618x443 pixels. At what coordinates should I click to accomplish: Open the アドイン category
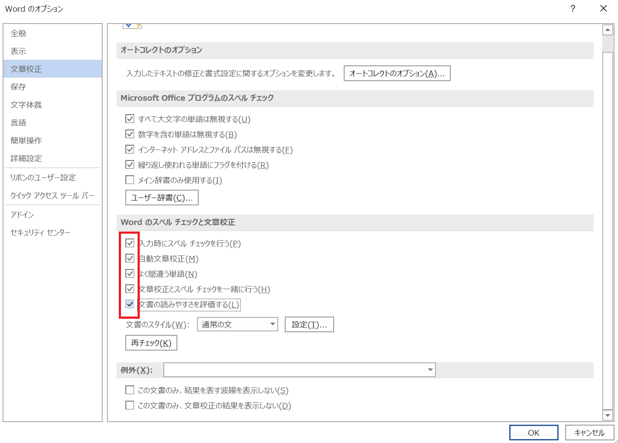(x=52, y=215)
